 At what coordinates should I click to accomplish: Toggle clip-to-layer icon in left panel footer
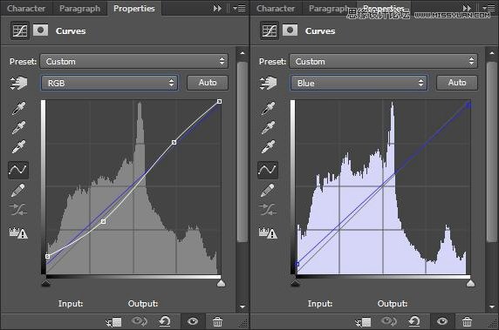(x=113, y=322)
